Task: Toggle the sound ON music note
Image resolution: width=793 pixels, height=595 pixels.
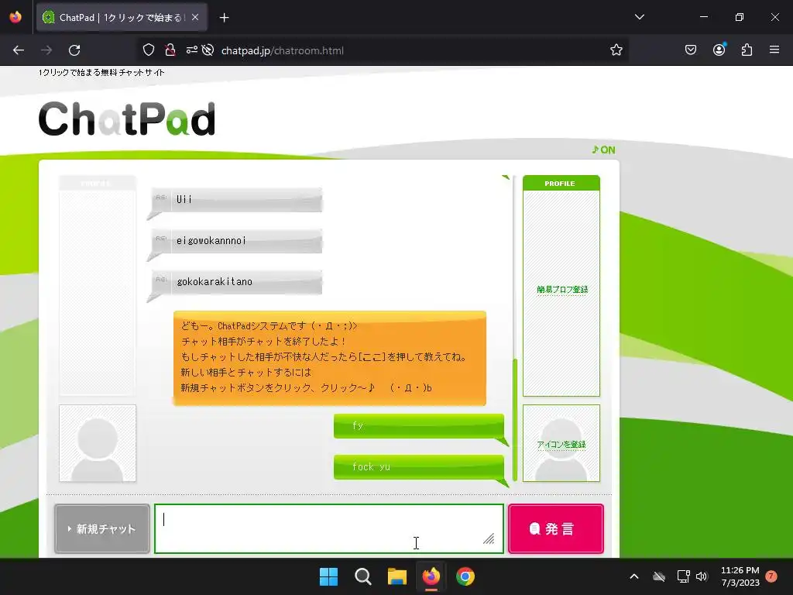Action: 603,150
